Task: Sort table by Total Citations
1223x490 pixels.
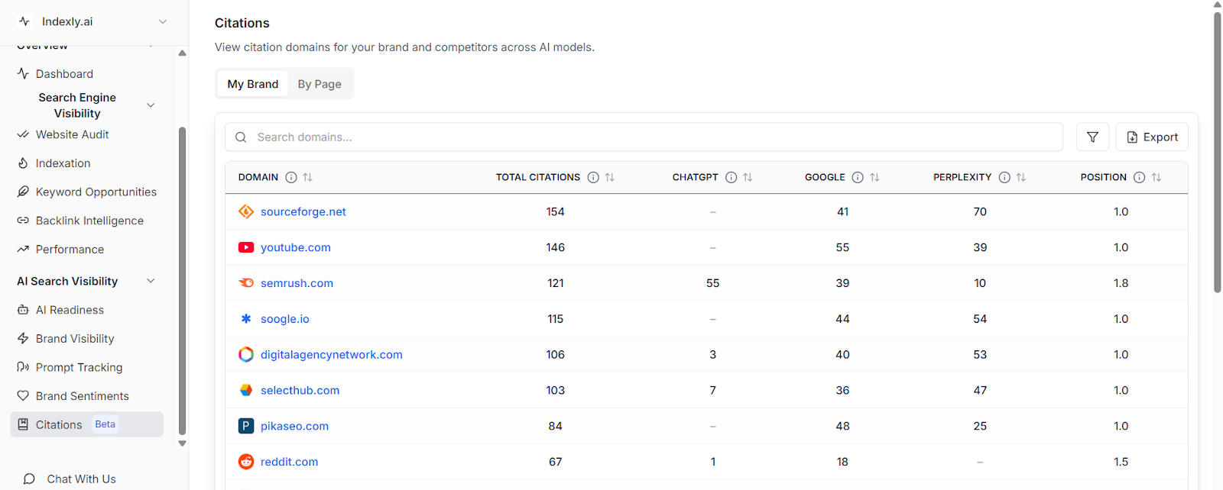Action: pos(610,177)
